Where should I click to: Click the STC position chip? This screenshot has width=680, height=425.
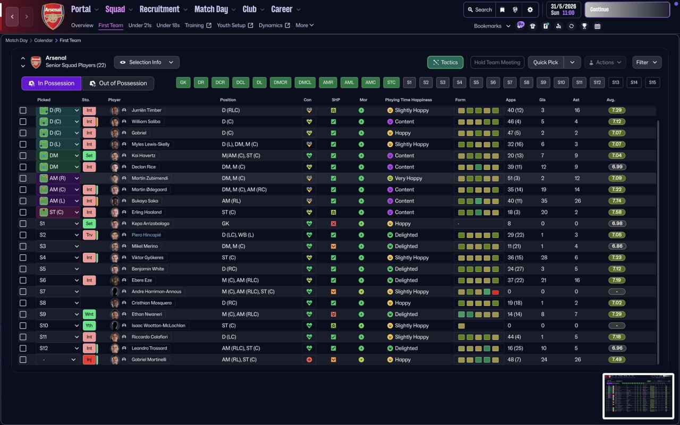pos(392,82)
